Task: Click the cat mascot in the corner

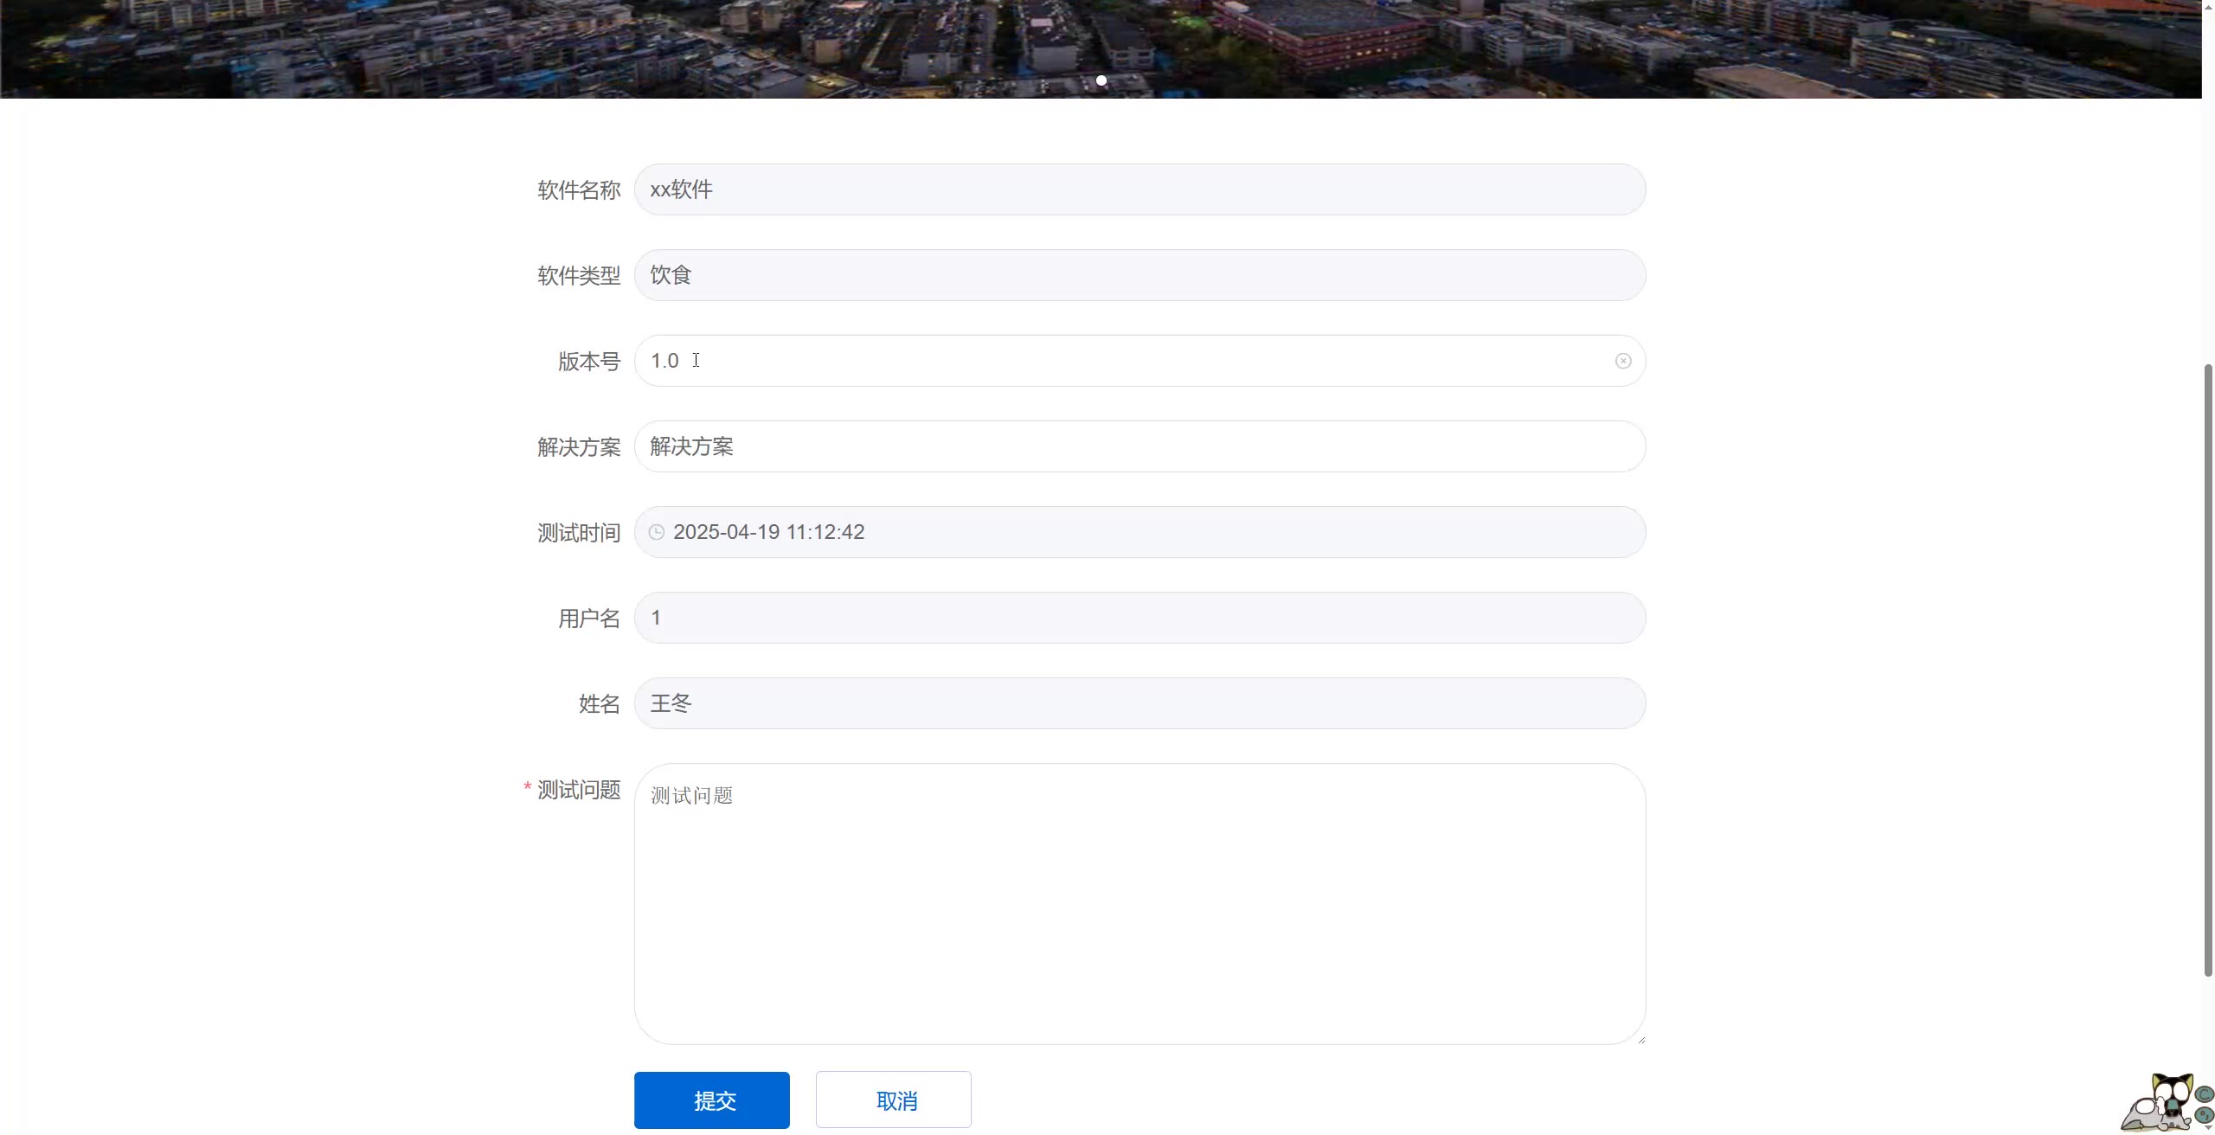Action: (2160, 1105)
